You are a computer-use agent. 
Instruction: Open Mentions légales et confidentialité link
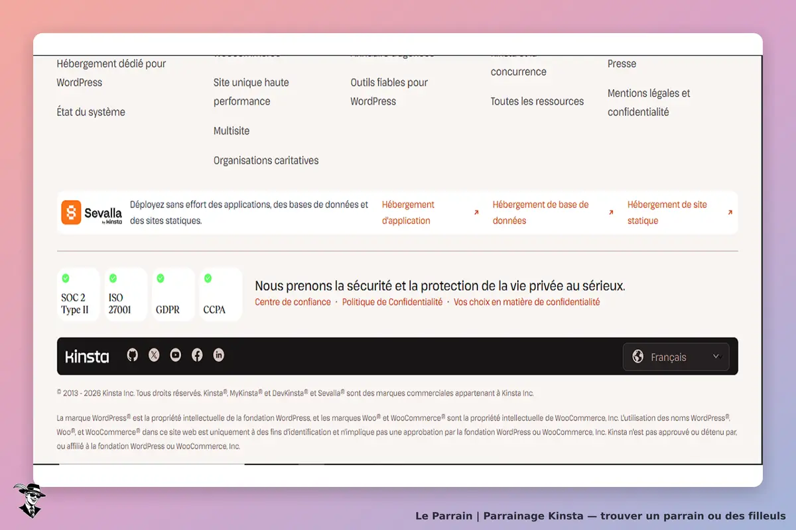(x=649, y=103)
